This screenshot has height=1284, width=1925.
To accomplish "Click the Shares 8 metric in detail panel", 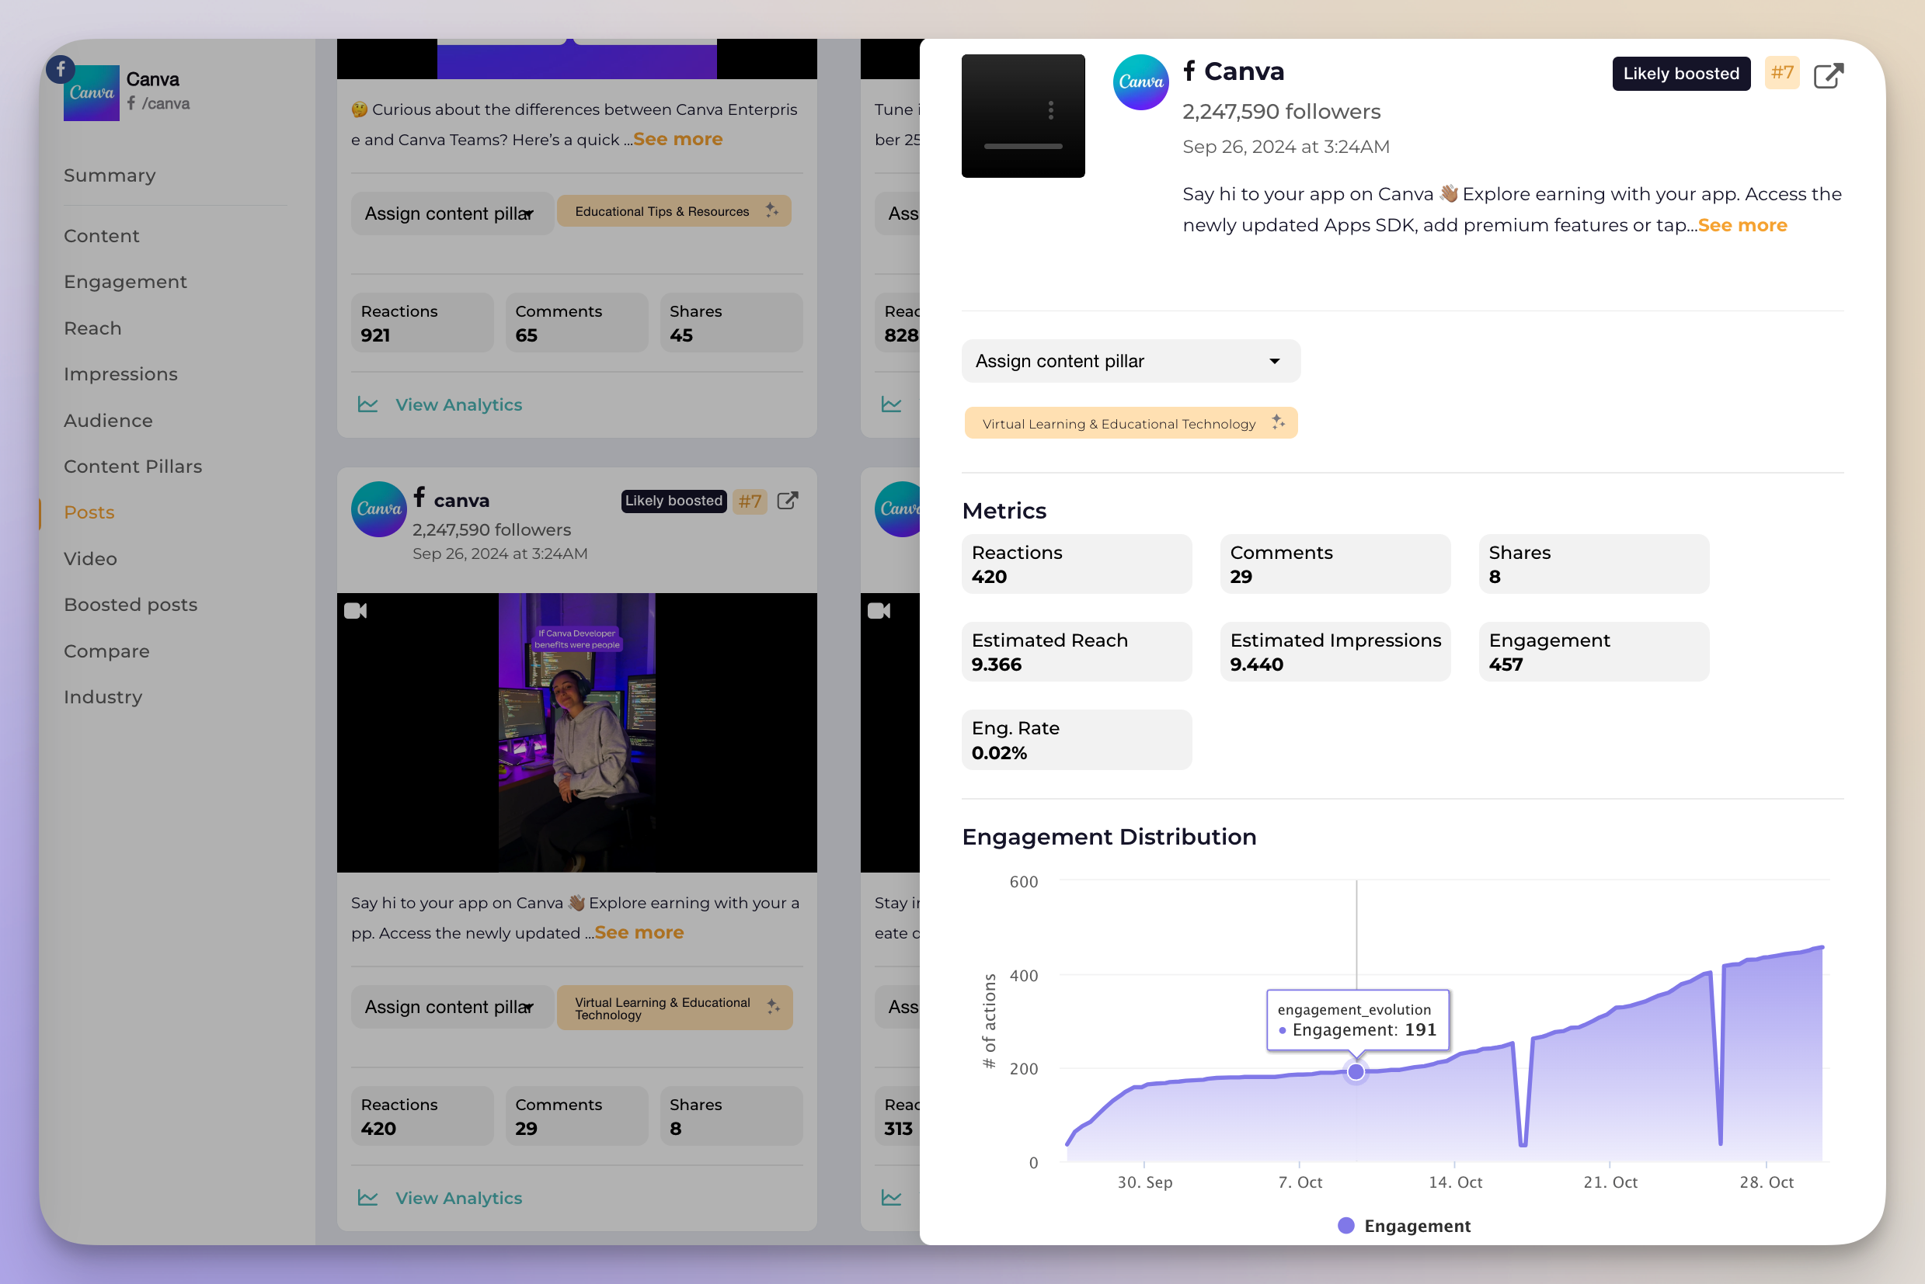I will tap(1594, 564).
